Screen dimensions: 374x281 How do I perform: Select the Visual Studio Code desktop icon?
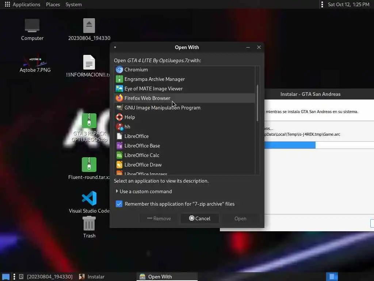coord(89,198)
